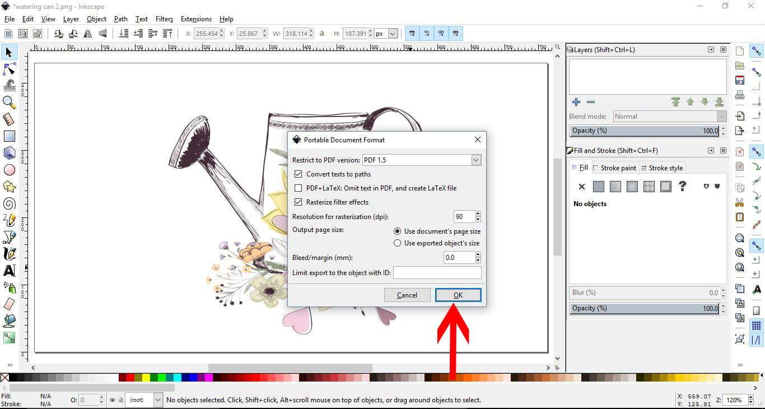Image resolution: width=765 pixels, height=409 pixels.
Task: Pick the Zoom tool in the toolbox
Action: click(9, 103)
